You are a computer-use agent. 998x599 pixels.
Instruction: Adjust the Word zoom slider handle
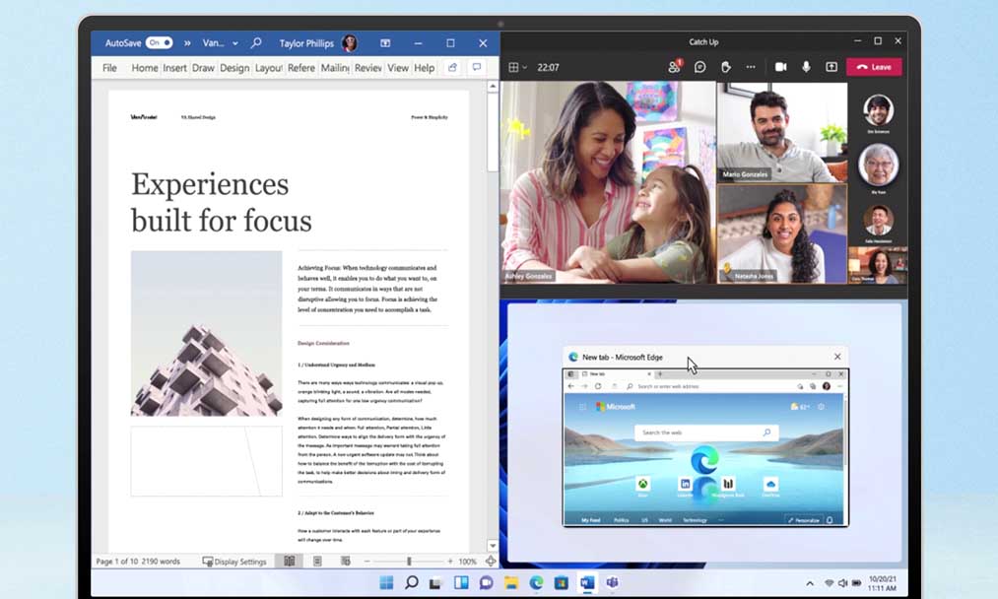409,561
